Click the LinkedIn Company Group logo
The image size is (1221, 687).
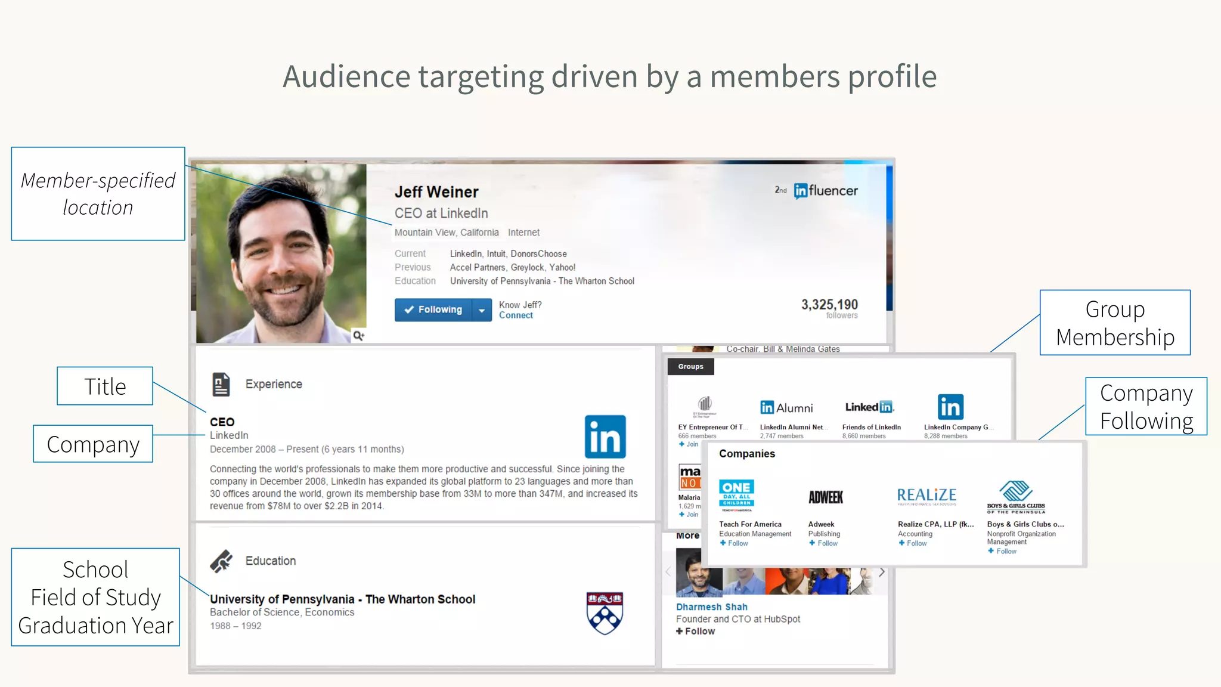pyautogui.click(x=950, y=407)
